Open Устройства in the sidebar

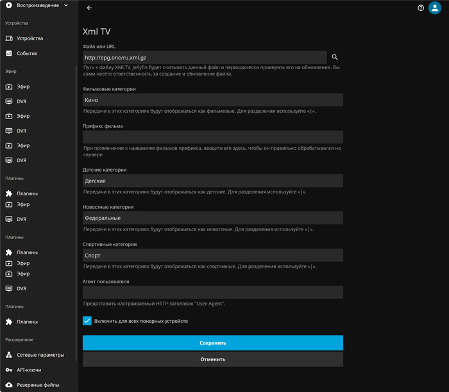30,38
